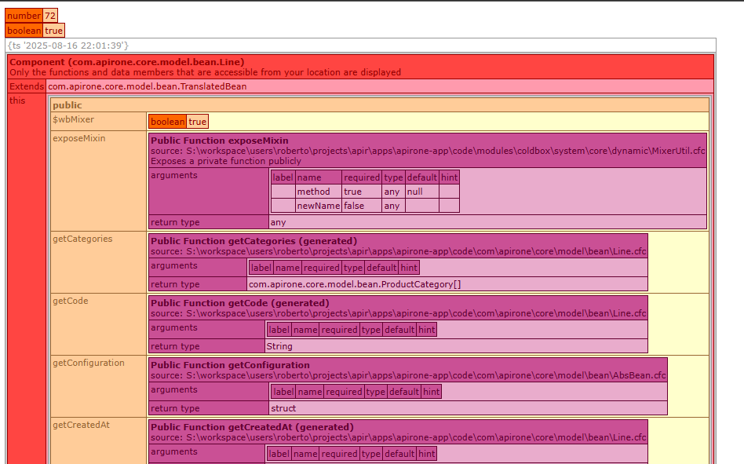Toggle the 'Extends' row label
The image size is (744, 464).
tap(27, 86)
